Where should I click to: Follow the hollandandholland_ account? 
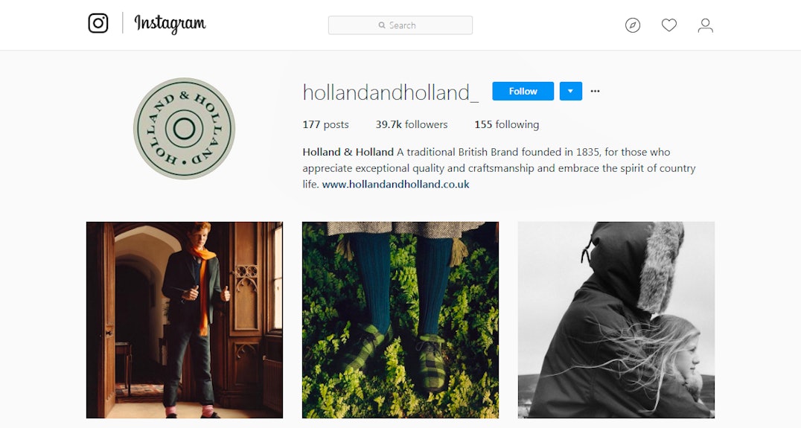pos(523,91)
